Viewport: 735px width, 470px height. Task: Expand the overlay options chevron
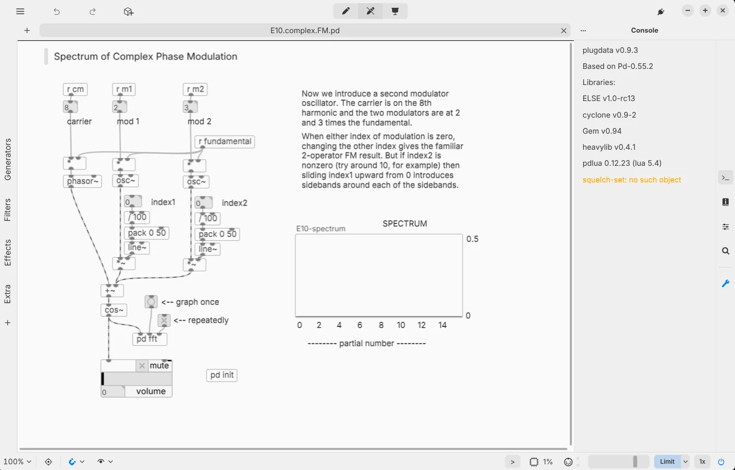tap(110, 462)
